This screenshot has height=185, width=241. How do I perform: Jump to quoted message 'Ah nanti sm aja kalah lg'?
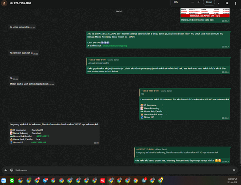(158, 61)
